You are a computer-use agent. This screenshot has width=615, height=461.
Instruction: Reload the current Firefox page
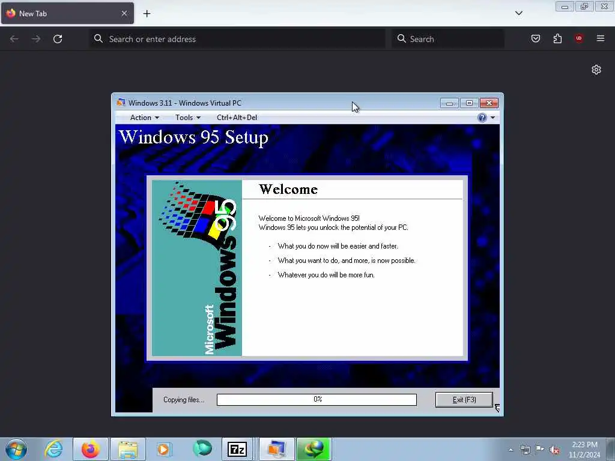58,39
